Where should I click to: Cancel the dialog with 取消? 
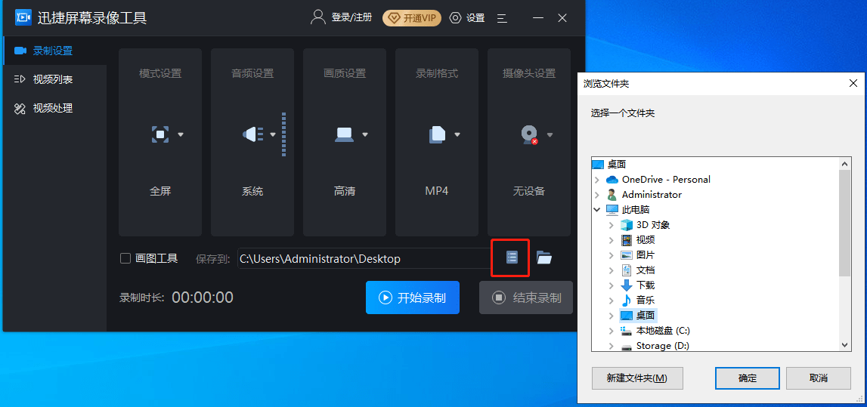(819, 378)
